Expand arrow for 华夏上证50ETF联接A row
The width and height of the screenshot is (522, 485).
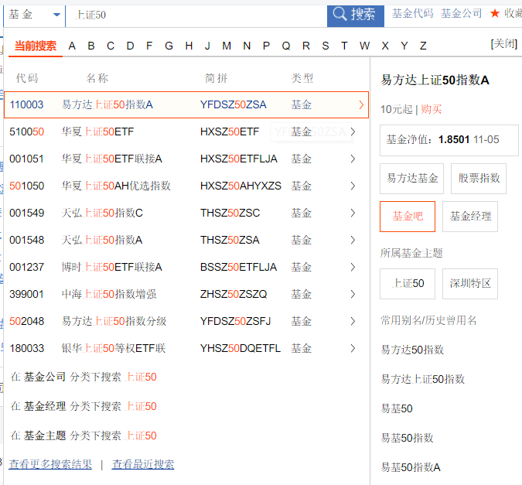point(353,159)
